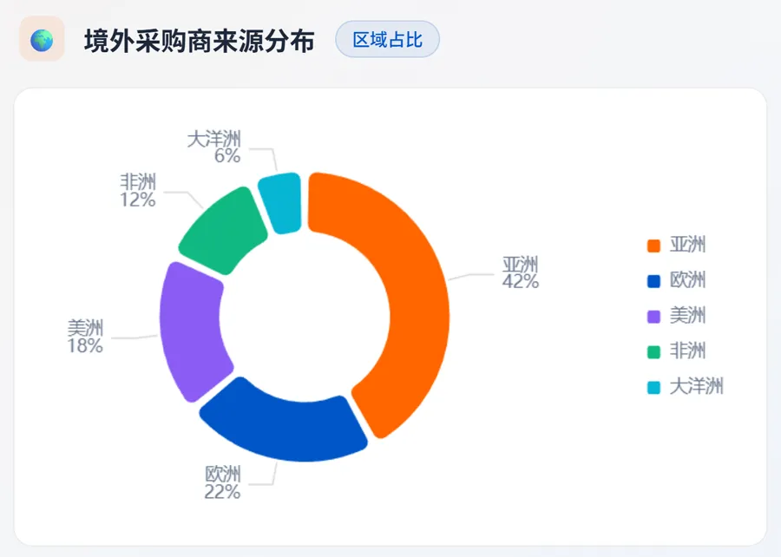Click the purple 美洲 legend swatch
The width and height of the screenshot is (781, 557).
pos(654,317)
